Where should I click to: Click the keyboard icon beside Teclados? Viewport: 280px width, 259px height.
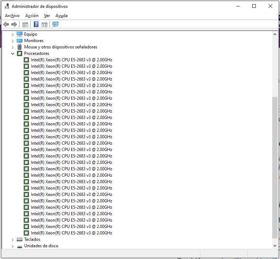(20, 239)
